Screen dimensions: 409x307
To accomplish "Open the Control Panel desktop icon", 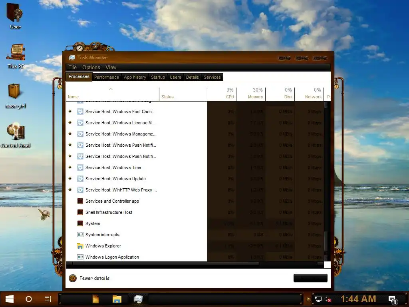I will 16,135.
